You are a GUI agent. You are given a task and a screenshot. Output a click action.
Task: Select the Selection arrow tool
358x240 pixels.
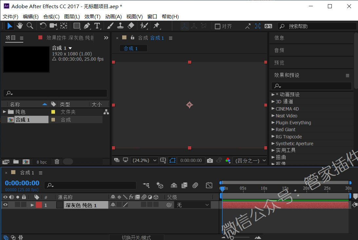point(9,26)
